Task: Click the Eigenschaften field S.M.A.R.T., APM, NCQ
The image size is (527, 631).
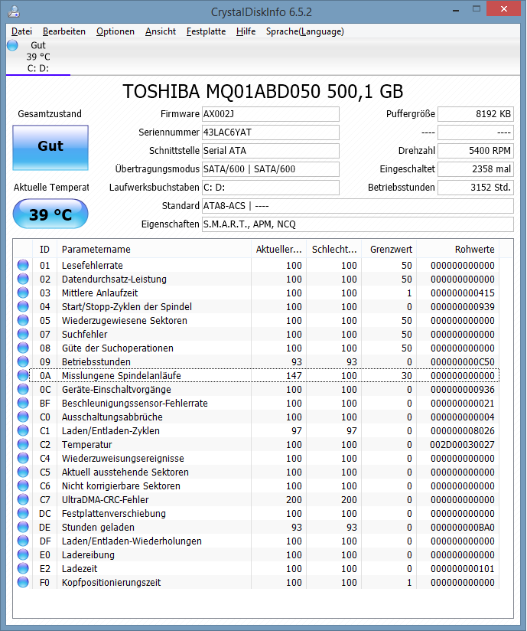Action: tap(358, 224)
